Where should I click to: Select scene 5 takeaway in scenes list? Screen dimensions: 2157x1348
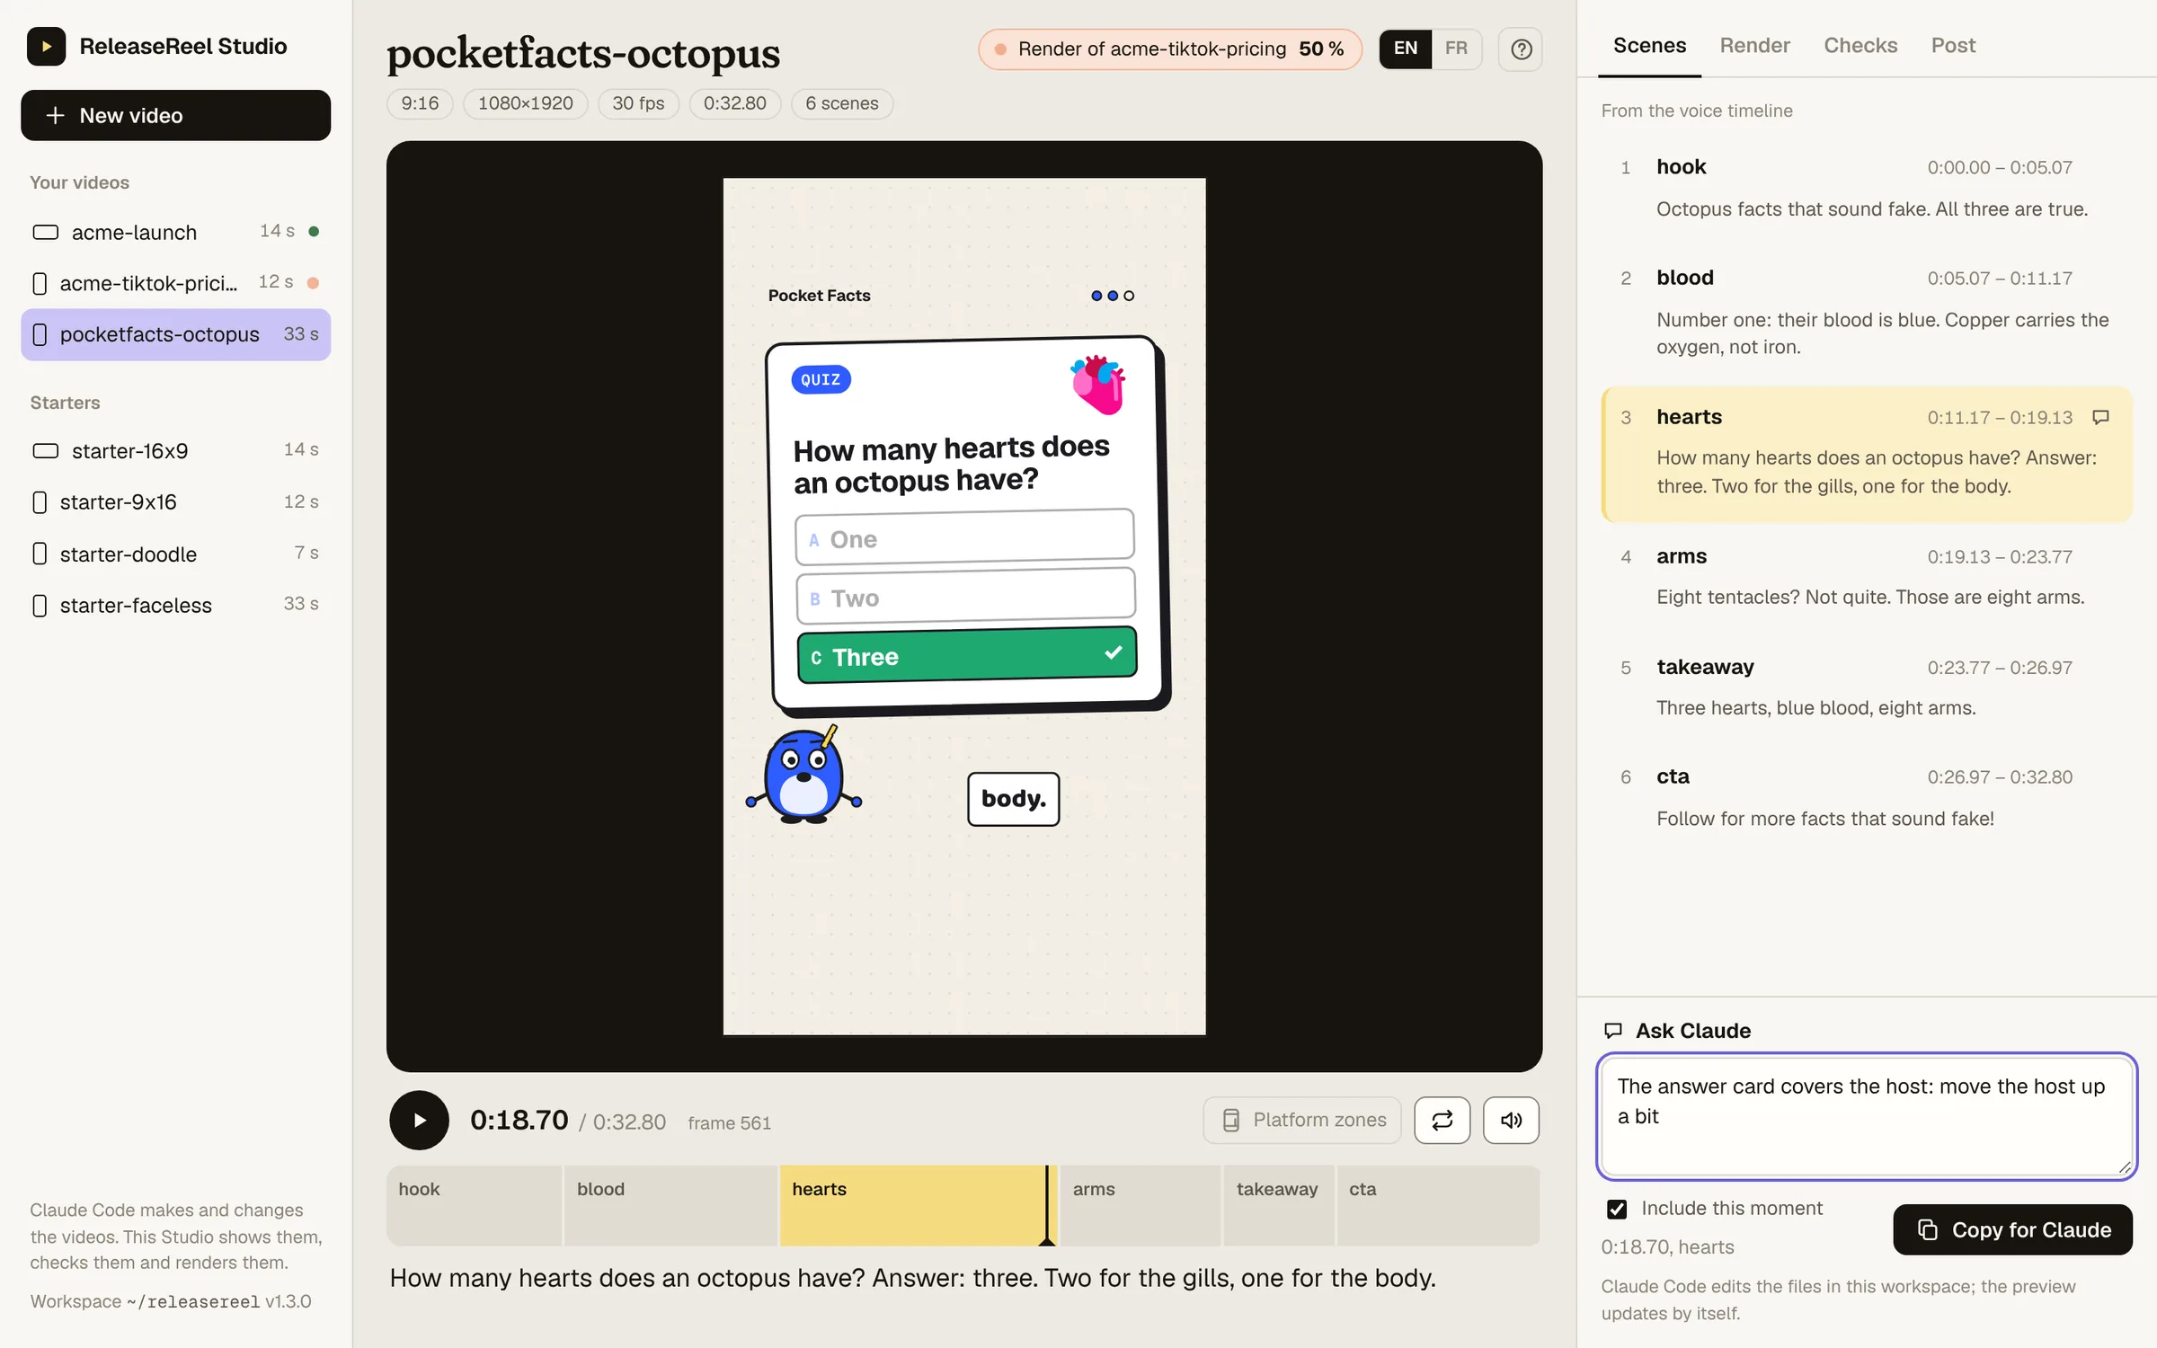point(1867,687)
